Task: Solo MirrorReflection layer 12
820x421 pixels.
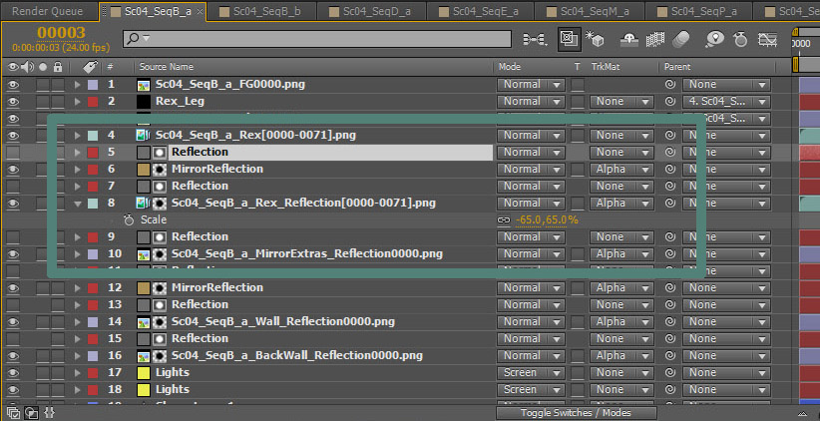Action: point(43,287)
